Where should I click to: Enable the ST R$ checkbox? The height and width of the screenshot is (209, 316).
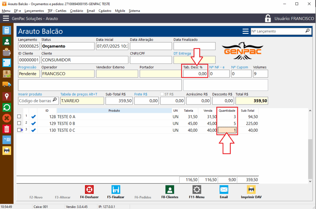162,94
